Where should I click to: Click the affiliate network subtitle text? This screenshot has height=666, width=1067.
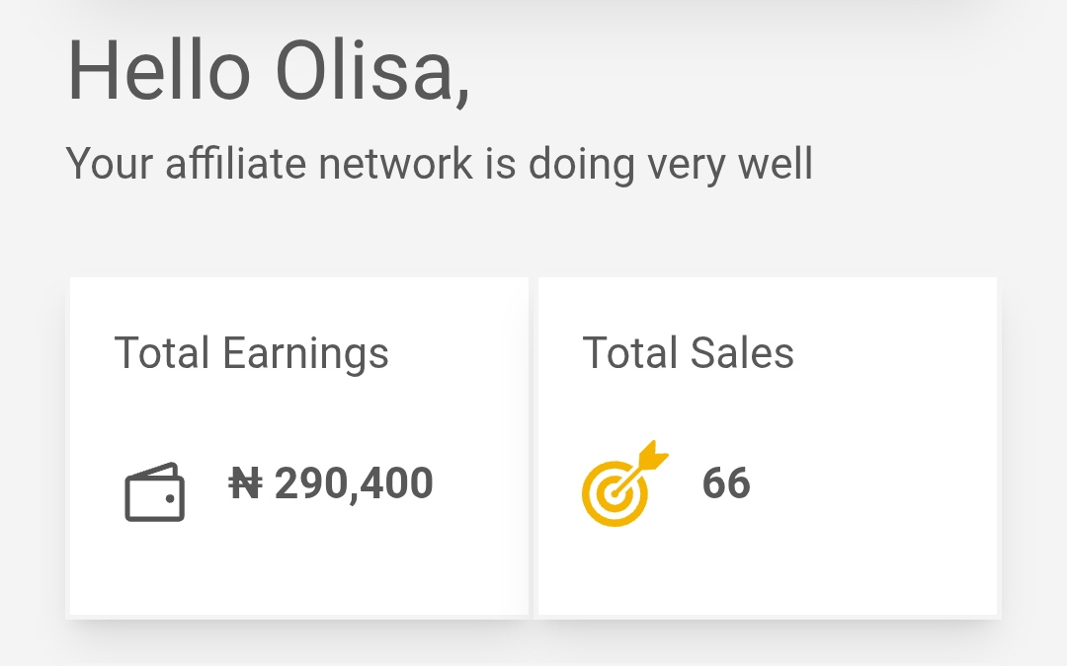(439, 164)
